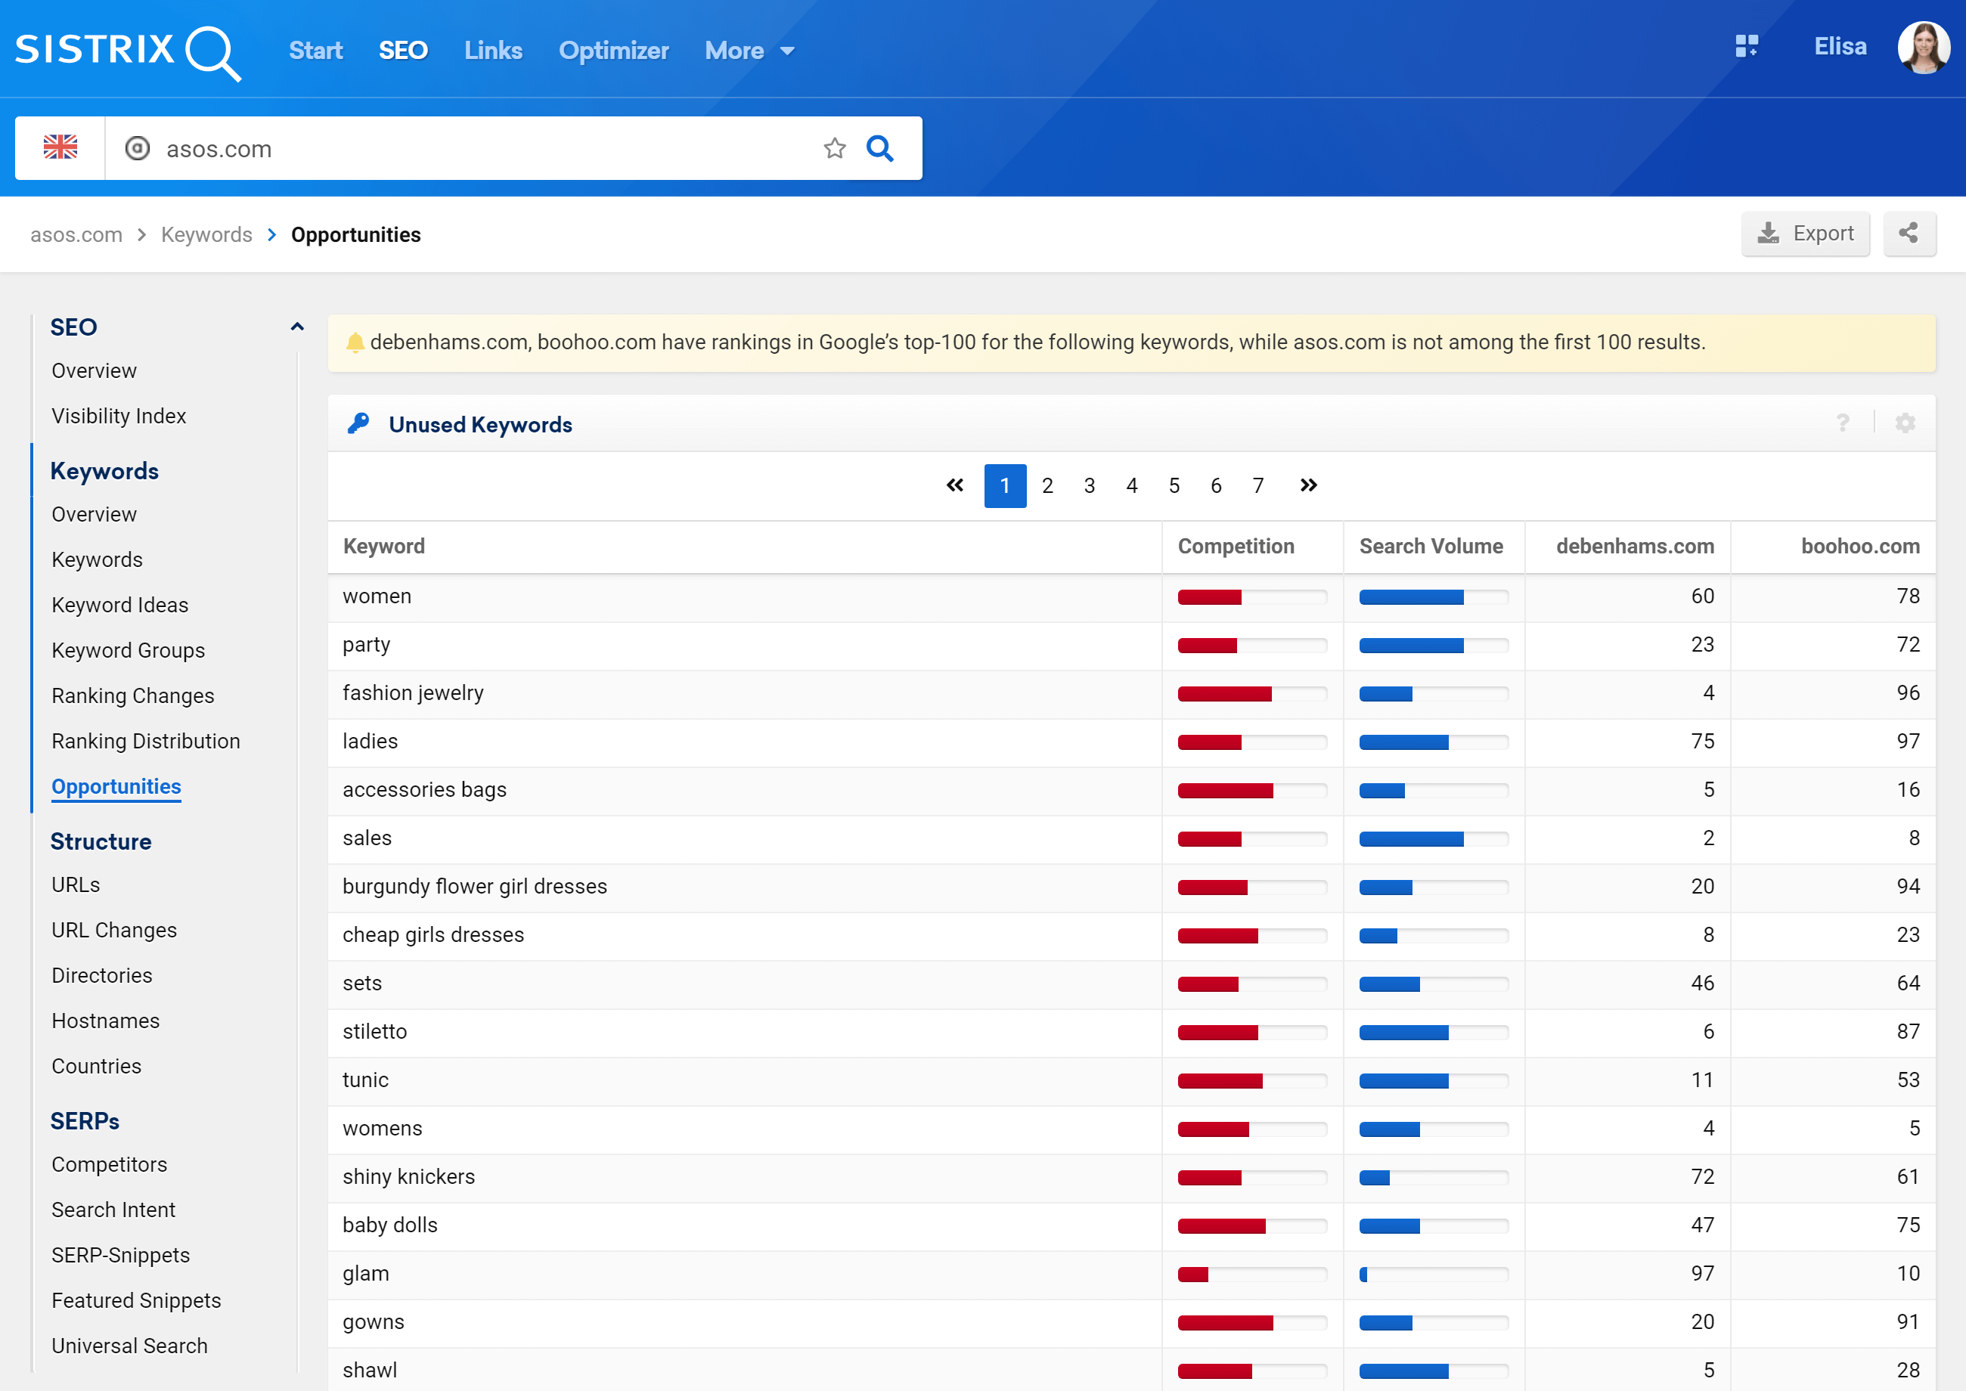The image size is (1966, 1391).
Task: Open Keyword Ideas in sidebar
Action: (120, 605)
